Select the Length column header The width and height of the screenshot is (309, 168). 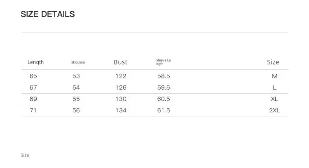(36, 62)
